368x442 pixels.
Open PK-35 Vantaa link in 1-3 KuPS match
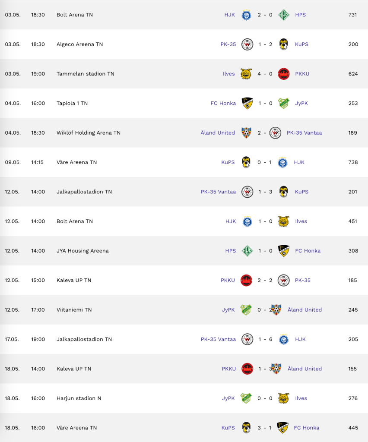(218, 192)
